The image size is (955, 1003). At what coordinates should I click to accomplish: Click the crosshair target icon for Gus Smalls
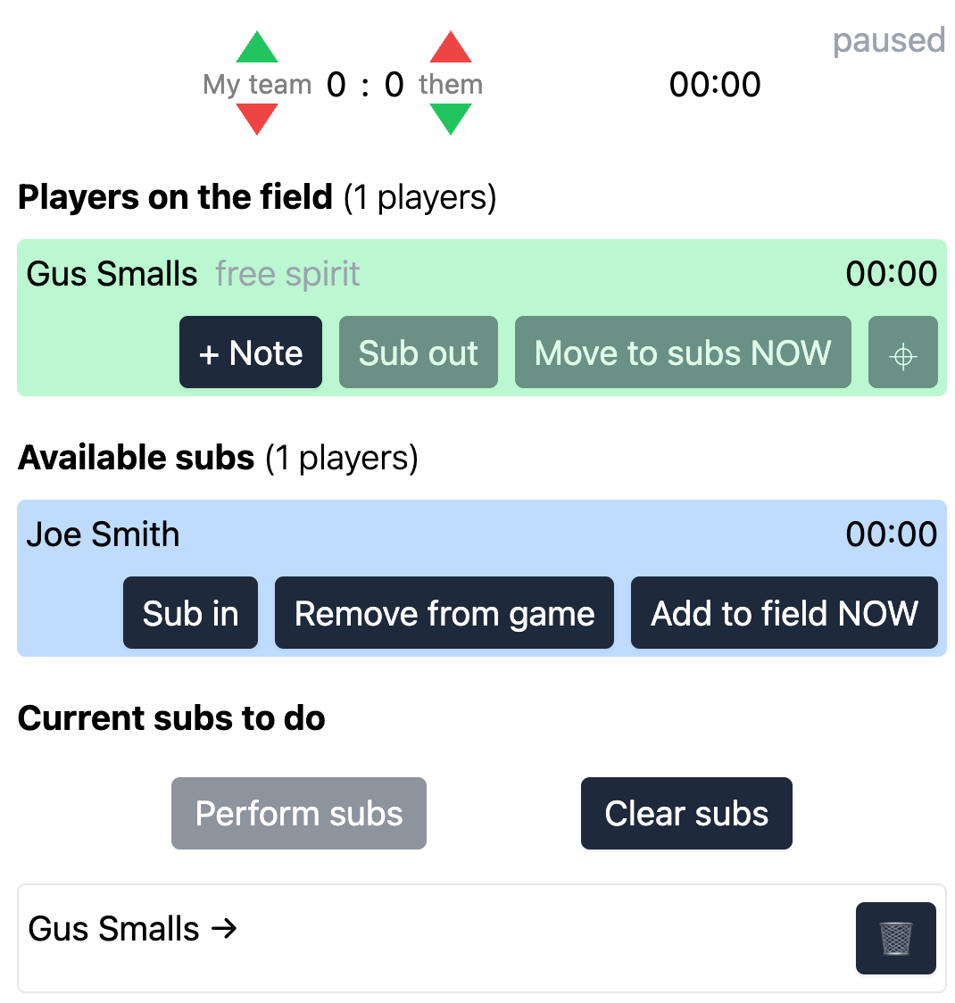coord(902,352)
